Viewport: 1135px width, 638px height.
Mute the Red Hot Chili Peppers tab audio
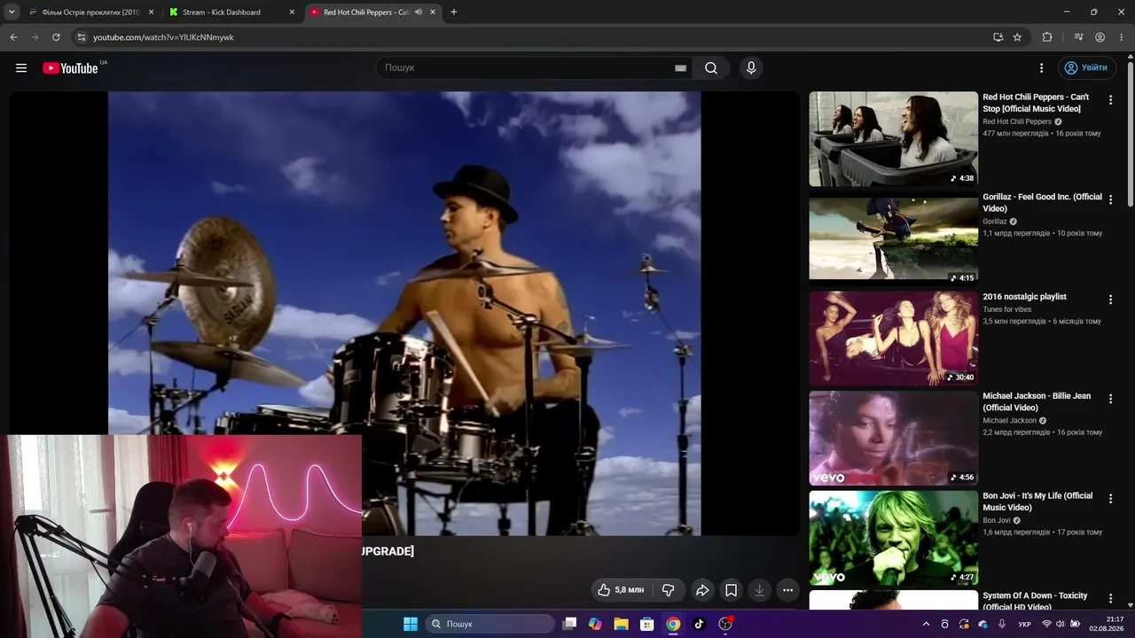click(419, 12)
